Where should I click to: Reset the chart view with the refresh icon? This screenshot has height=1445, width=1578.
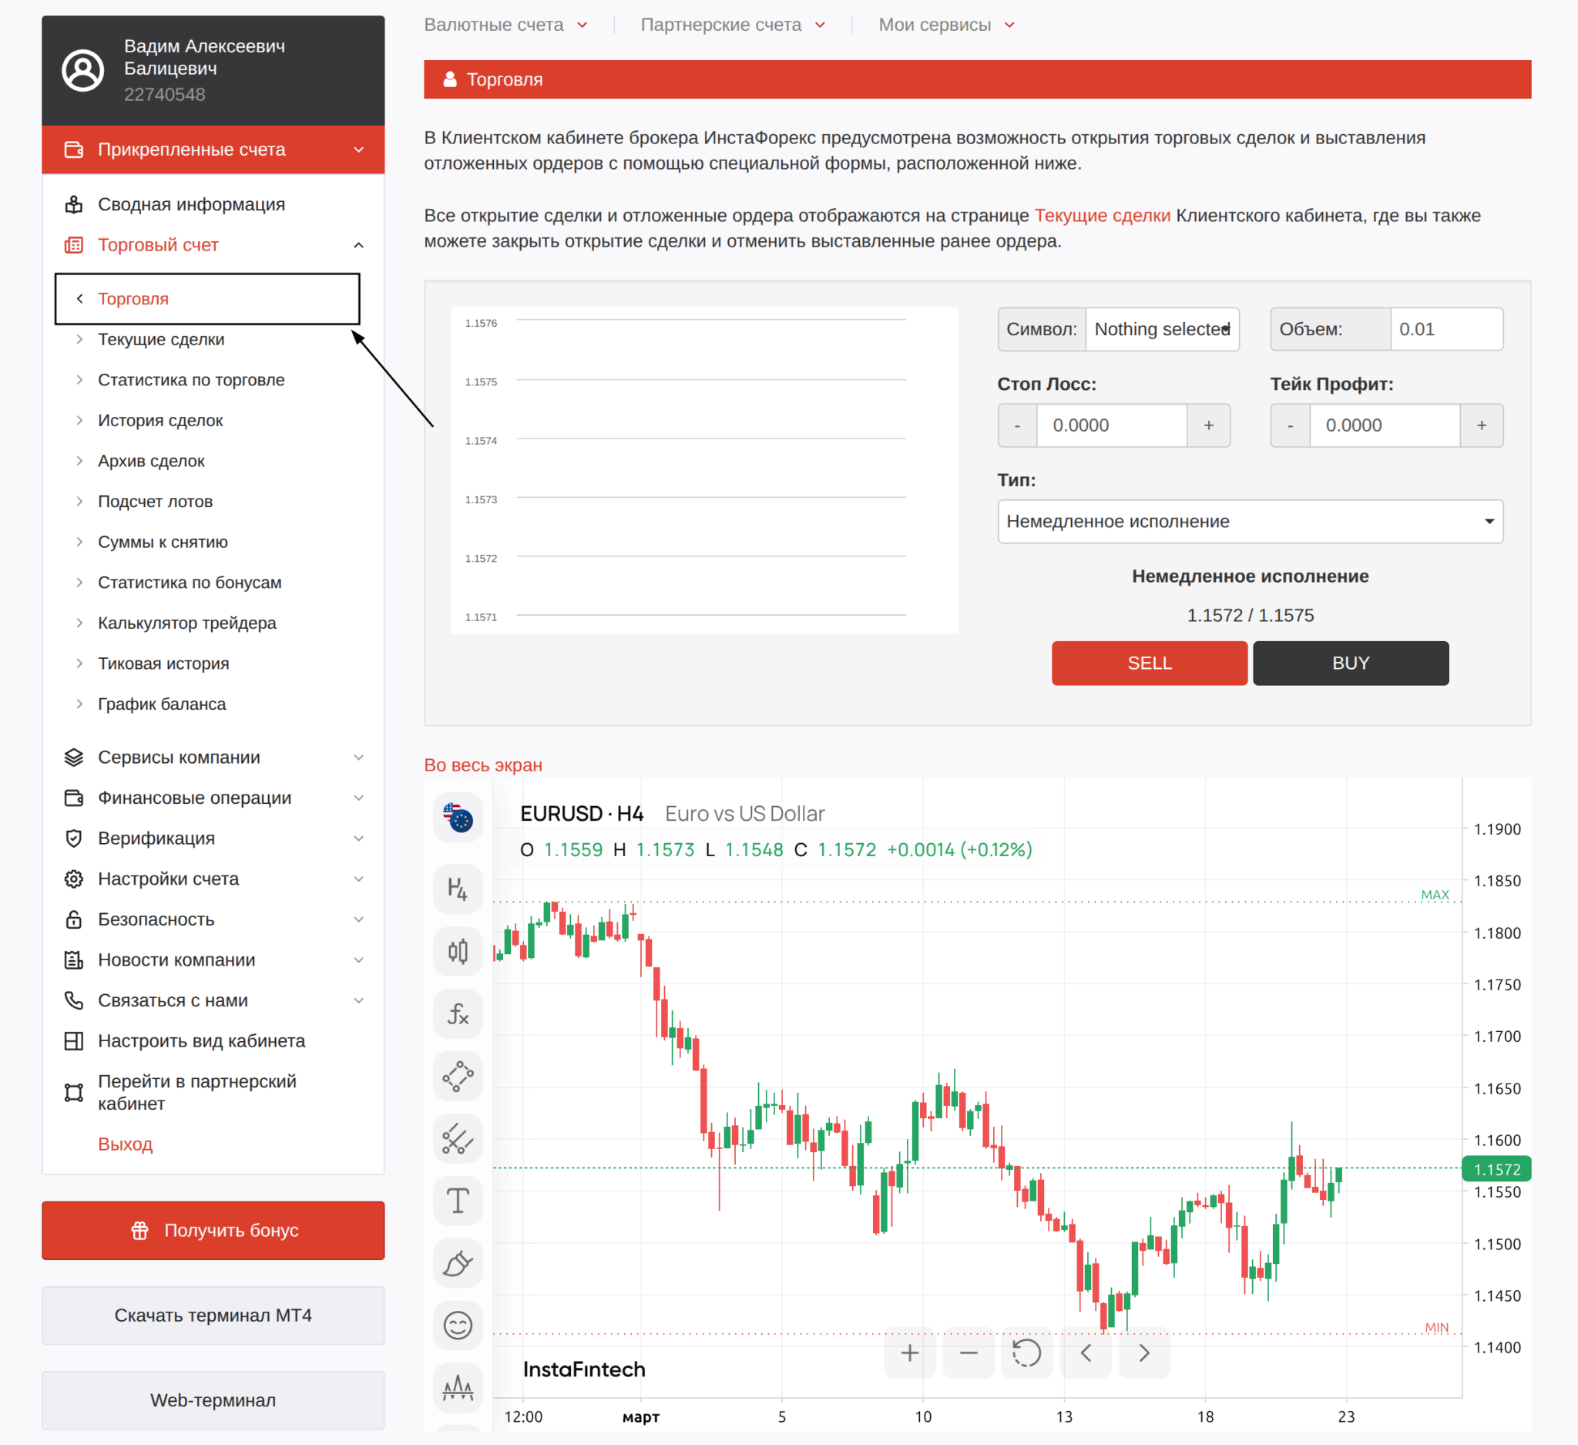1026,1353
